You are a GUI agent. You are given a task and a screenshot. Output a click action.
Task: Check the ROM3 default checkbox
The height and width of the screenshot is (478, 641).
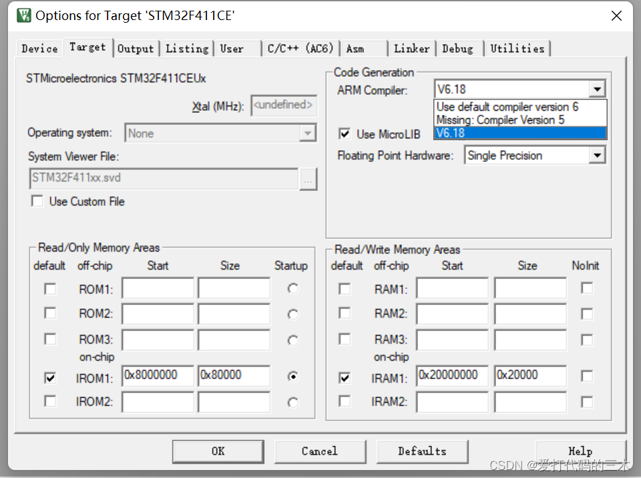(x=50, y=339)
